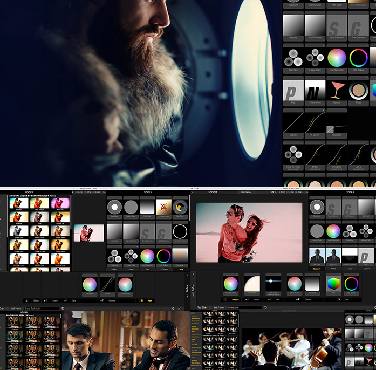The width and height of the screenshot is (376, 370).
Task: Open the preview settings gear dropdown
Action: coord(274,191)
